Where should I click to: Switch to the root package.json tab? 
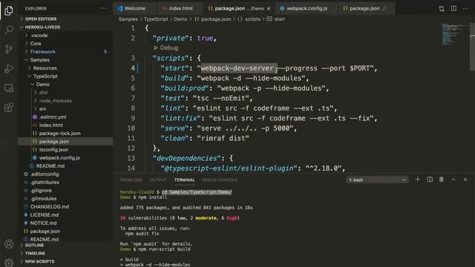point(367,8)
